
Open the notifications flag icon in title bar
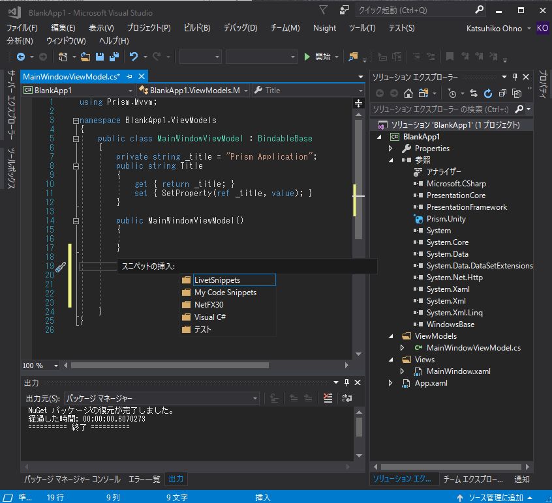point(323,10)
